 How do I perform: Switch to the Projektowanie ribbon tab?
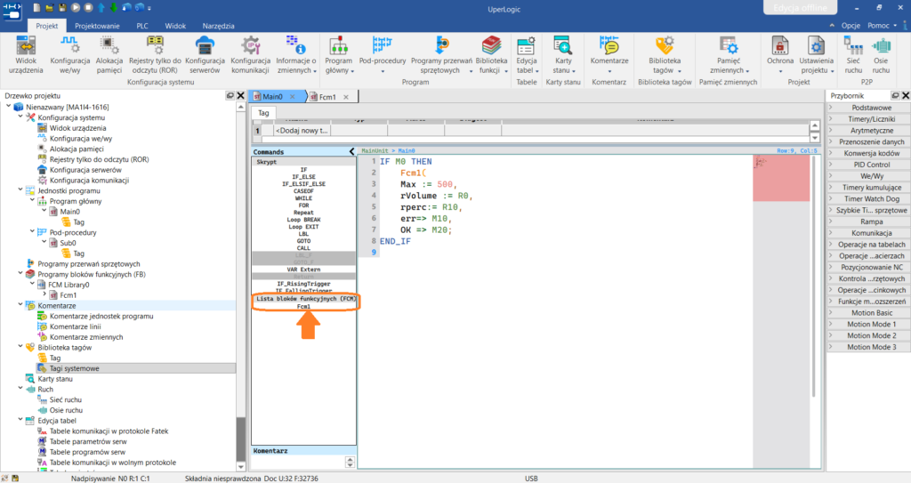(x=97, y=26)
